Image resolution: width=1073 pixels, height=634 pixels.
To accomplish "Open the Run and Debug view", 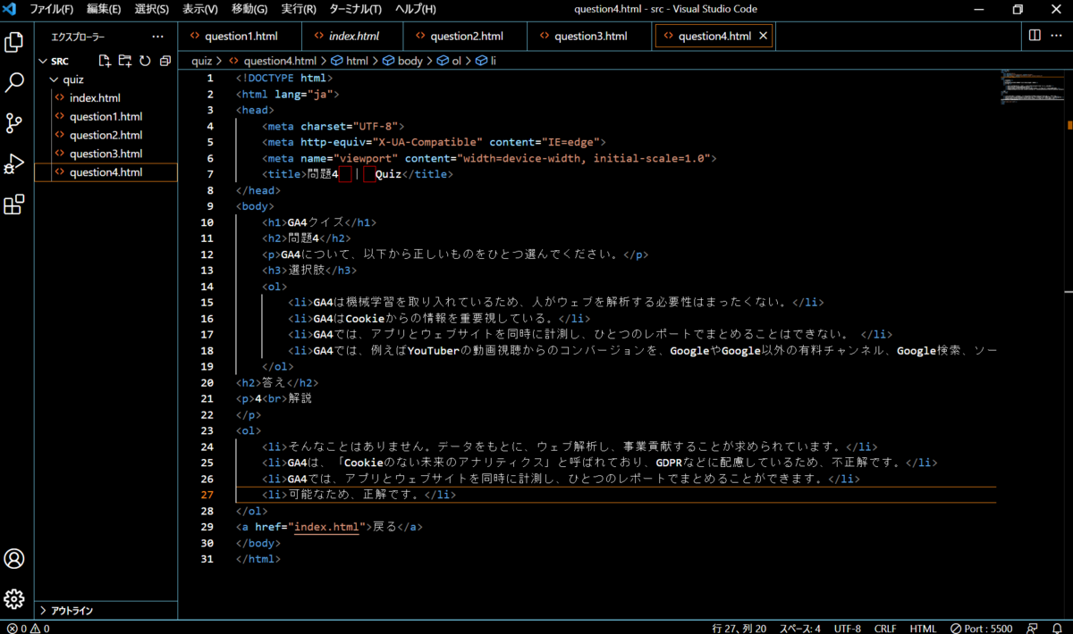I will (14, 164).
